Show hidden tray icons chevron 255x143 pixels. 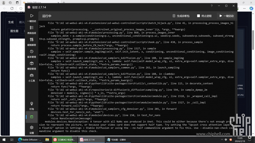(x=222, y=140)
